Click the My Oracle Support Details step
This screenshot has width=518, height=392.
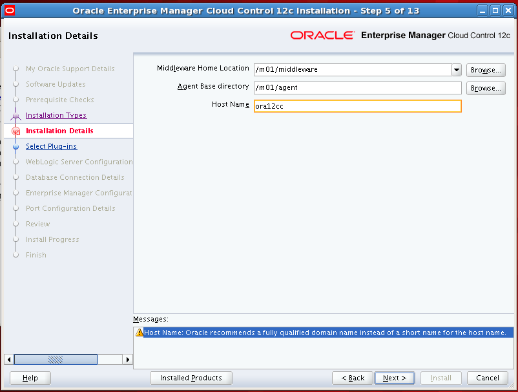click(x=70, y=69)
